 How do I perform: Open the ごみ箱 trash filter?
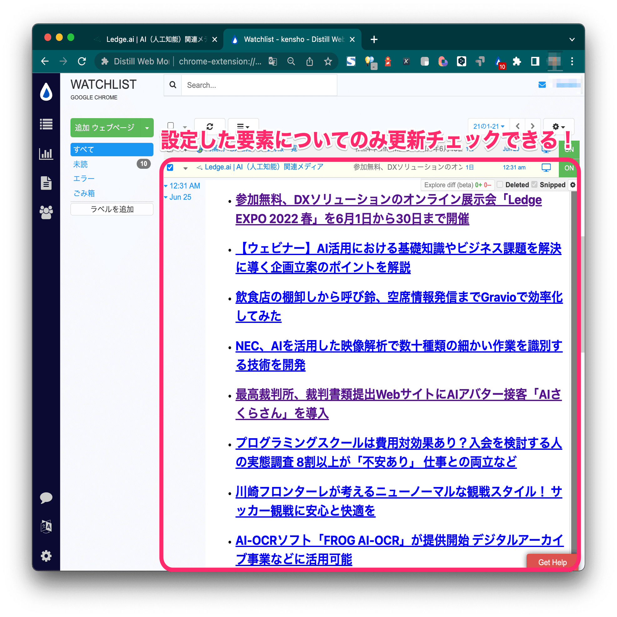click(x=84, y=193)
